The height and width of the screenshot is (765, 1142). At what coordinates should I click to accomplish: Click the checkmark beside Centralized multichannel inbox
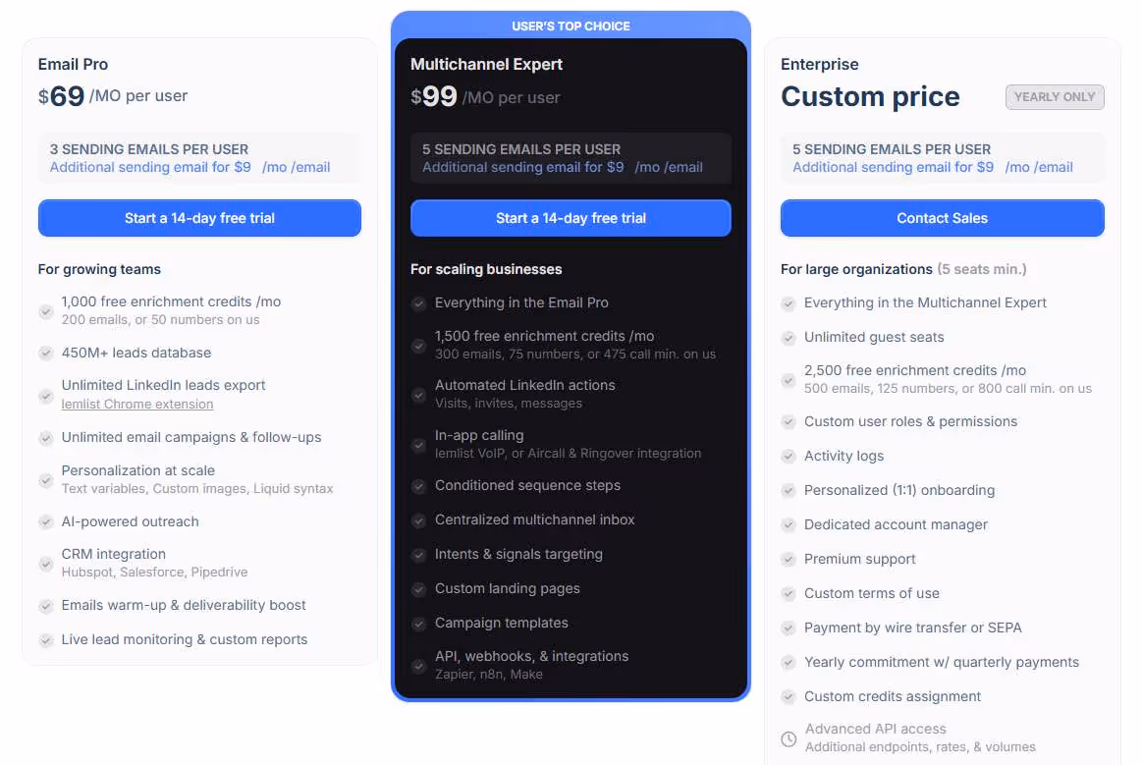417,519
